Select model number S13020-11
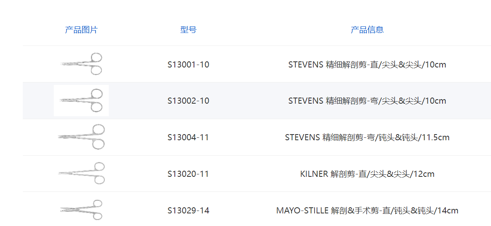Viewport: 491px width, 226px height. coord(188,174)
